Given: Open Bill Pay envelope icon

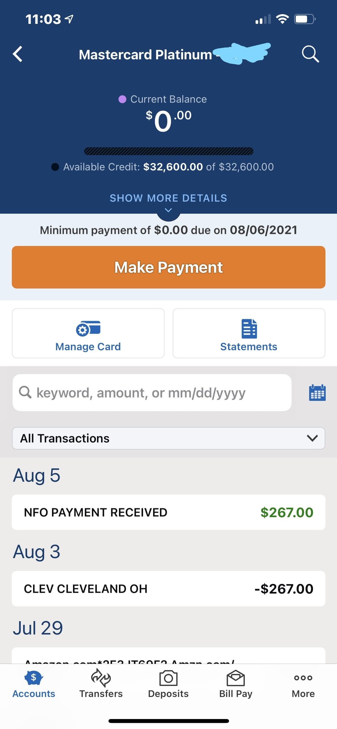Looking at the screenshot, I should (x=236, y=678).
